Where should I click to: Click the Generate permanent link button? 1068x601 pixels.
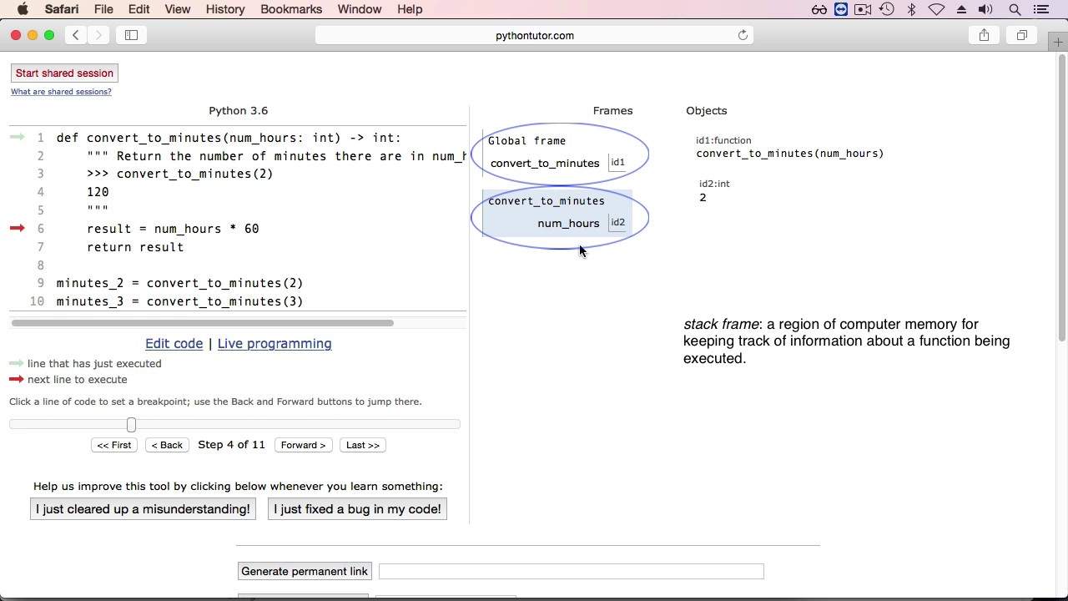tap(305, 572)
